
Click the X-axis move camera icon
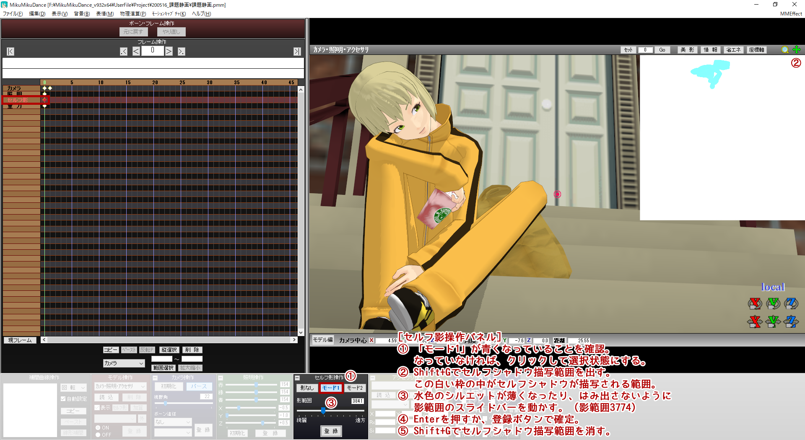coord(755,321)
